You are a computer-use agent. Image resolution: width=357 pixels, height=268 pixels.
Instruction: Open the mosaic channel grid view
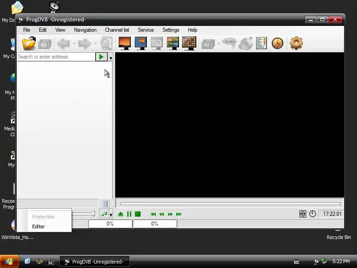[x=189, y=43]
